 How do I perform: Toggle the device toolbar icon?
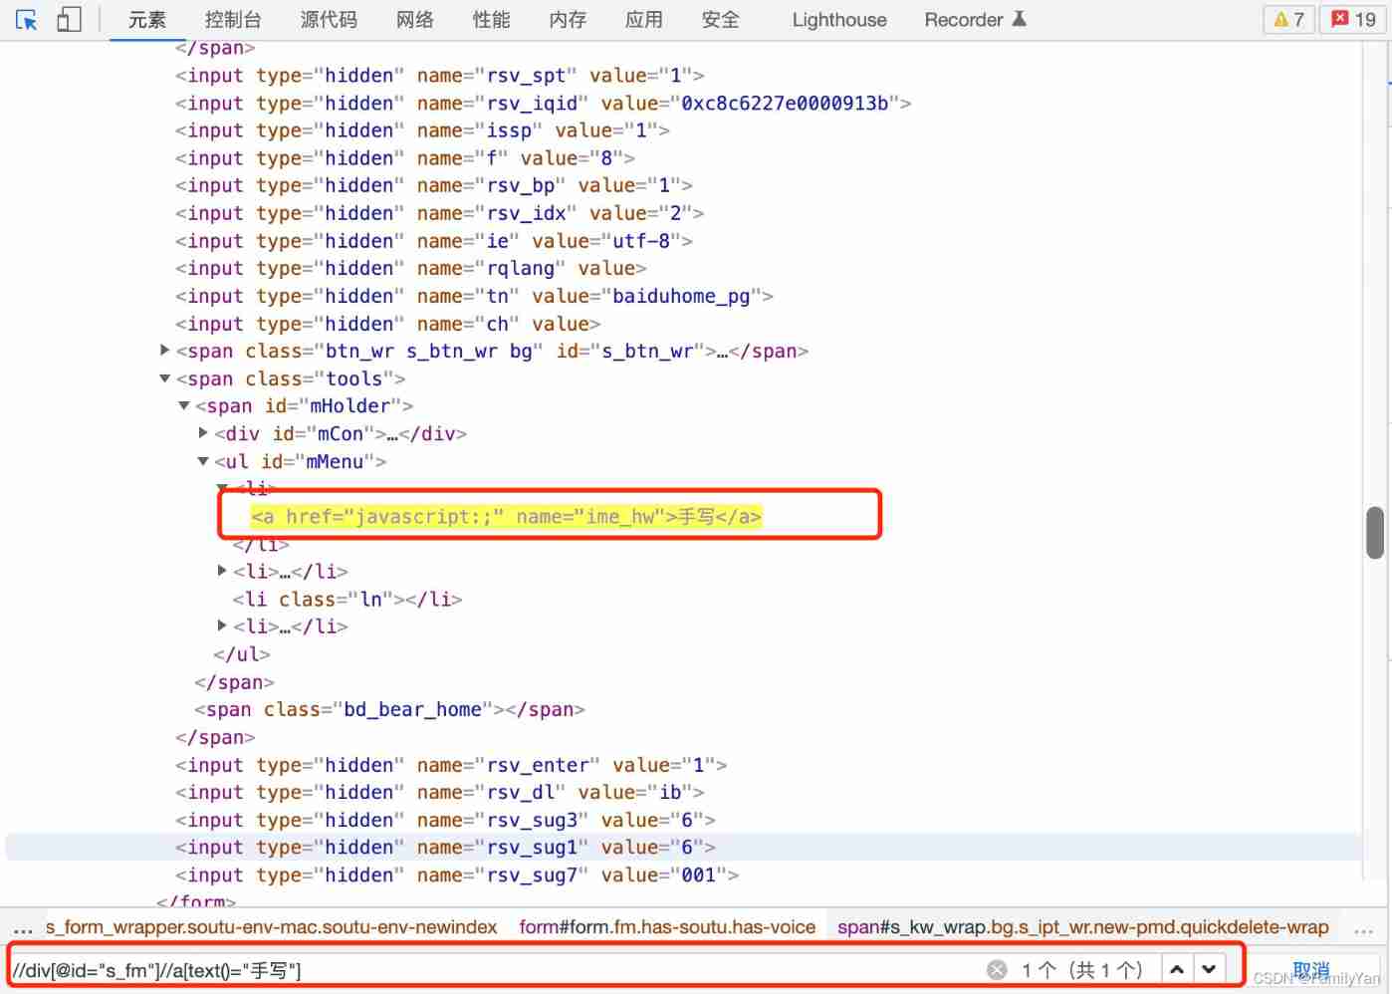(x=69, y=20)
